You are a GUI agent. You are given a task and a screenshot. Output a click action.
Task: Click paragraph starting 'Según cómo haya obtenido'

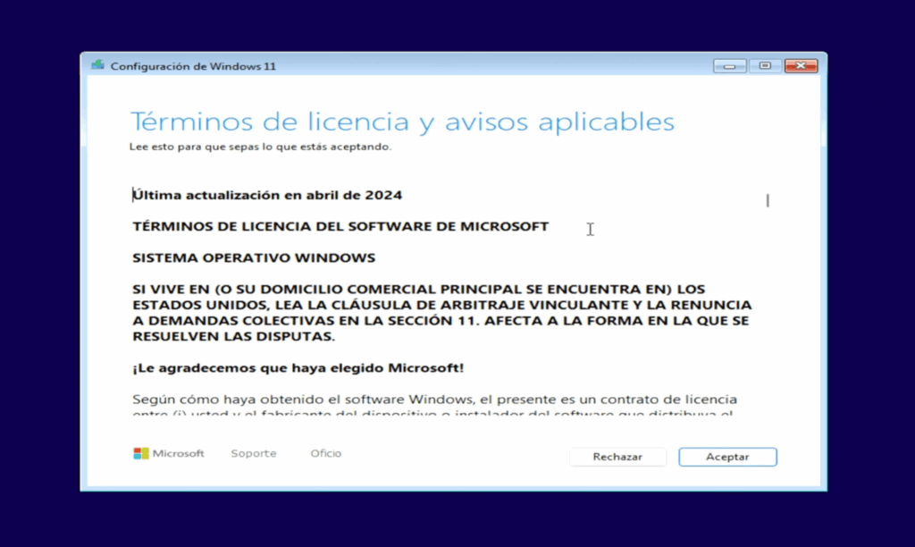click(435, 406)
